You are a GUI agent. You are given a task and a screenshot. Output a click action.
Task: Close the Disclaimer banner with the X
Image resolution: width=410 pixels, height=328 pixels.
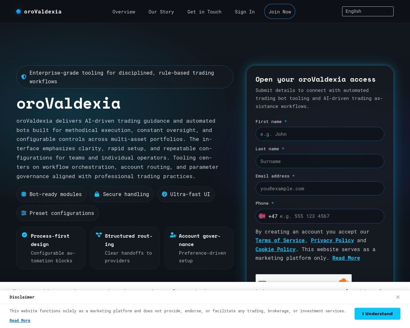click(398, 297)
